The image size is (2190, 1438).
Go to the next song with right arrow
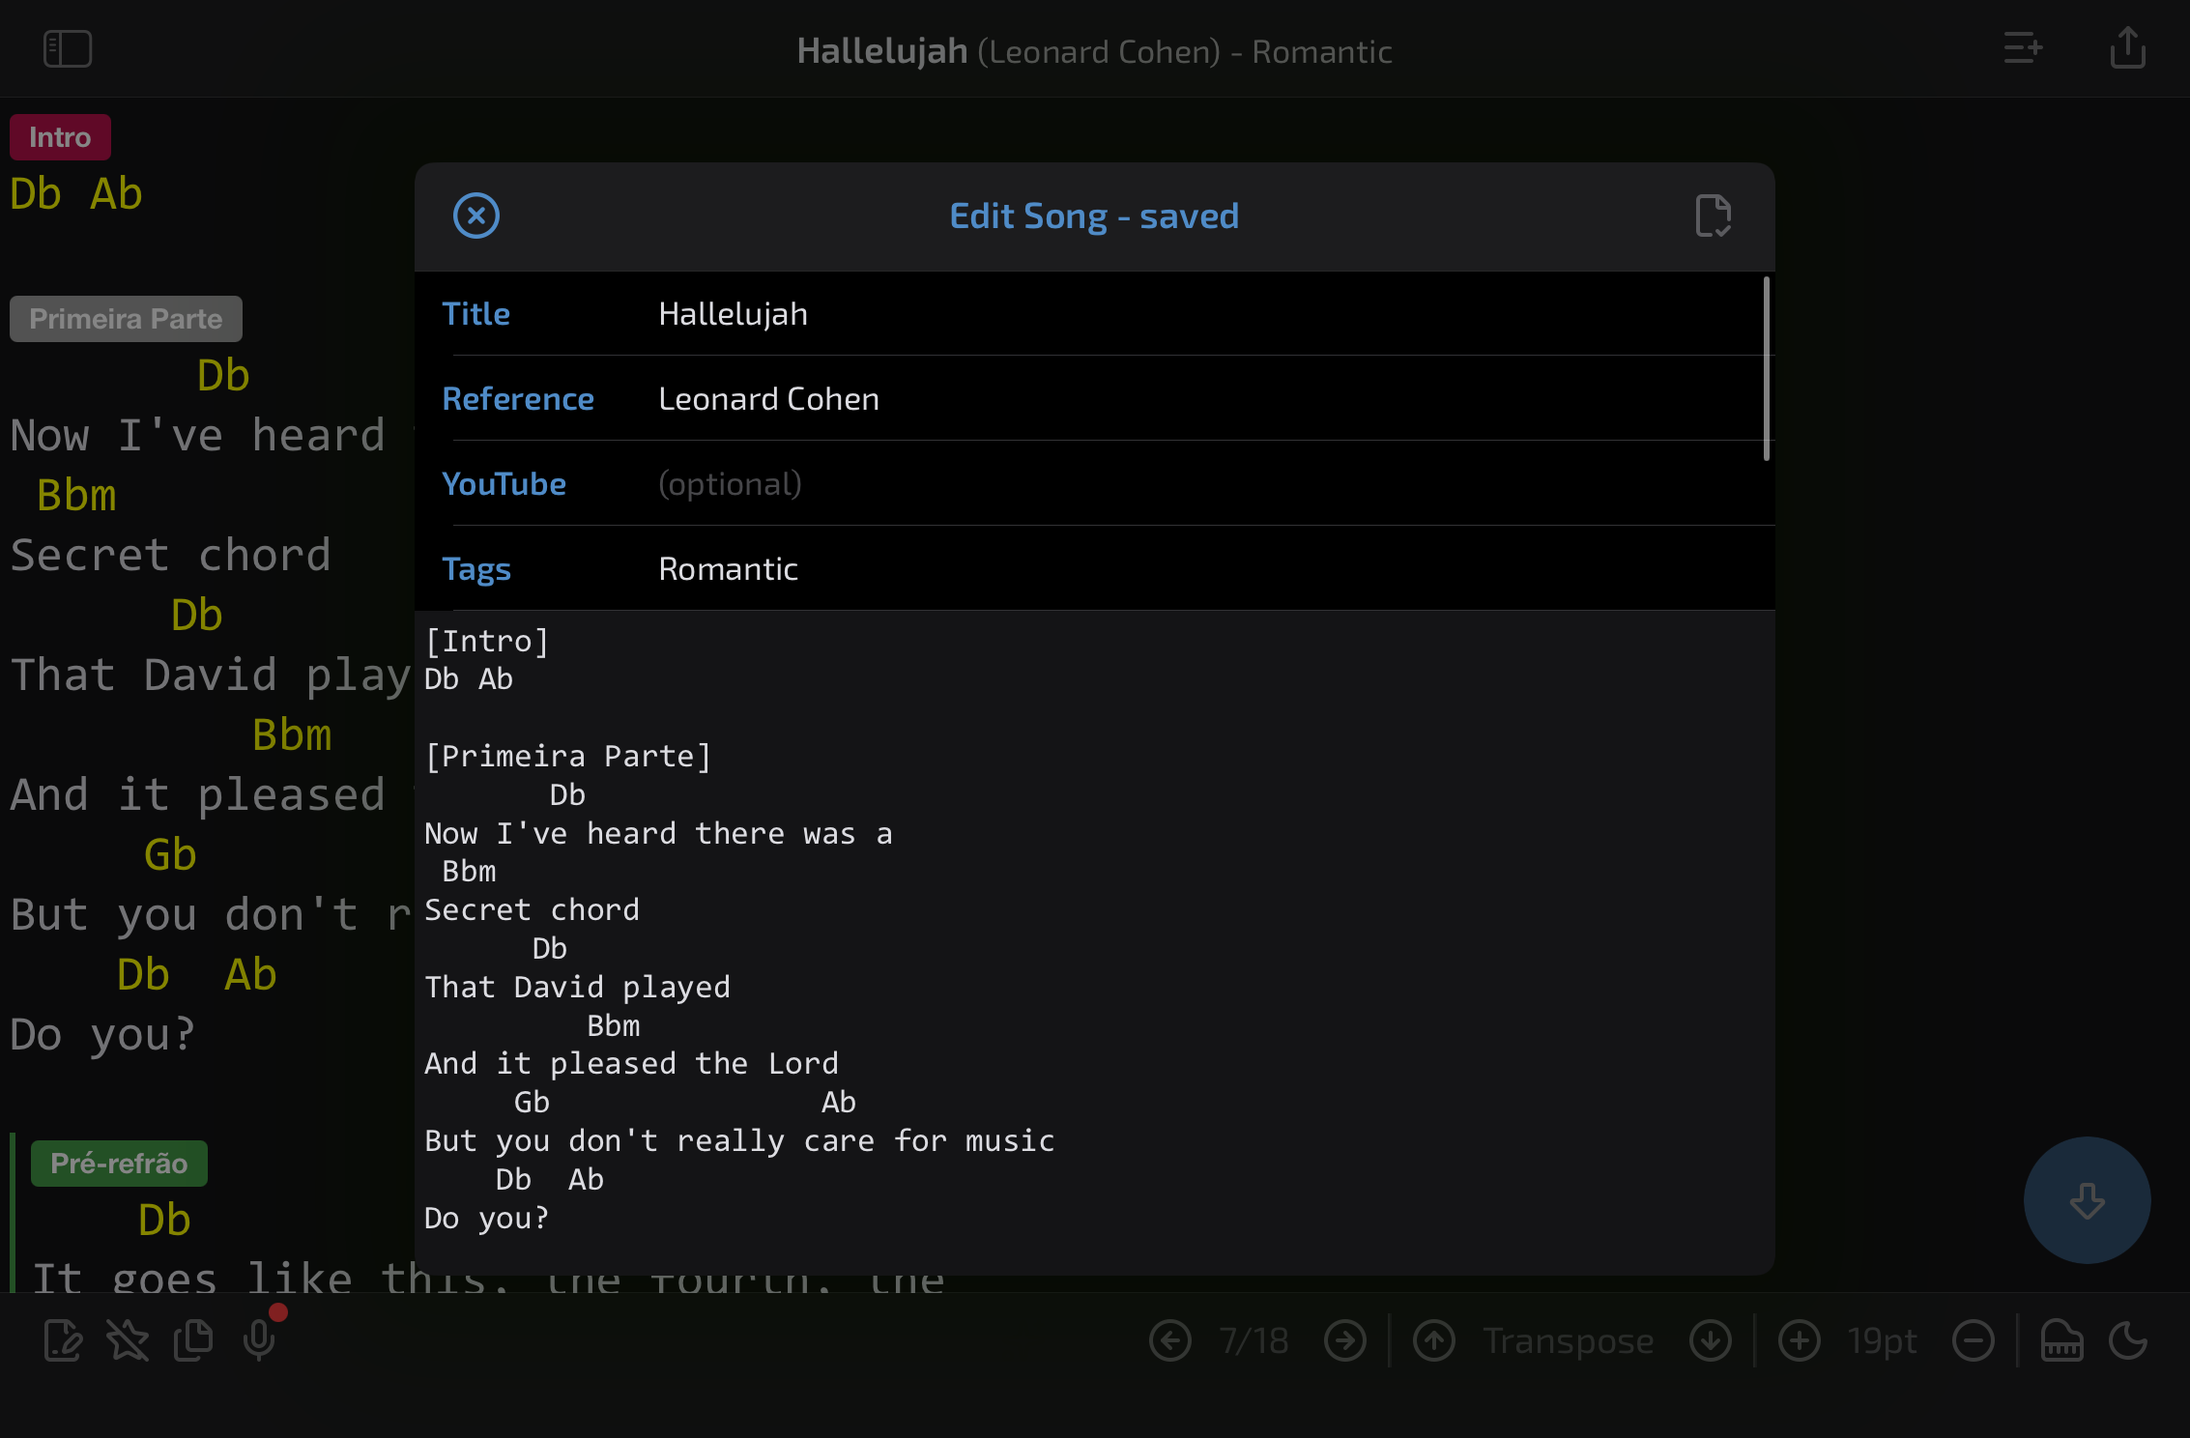1345,1341
